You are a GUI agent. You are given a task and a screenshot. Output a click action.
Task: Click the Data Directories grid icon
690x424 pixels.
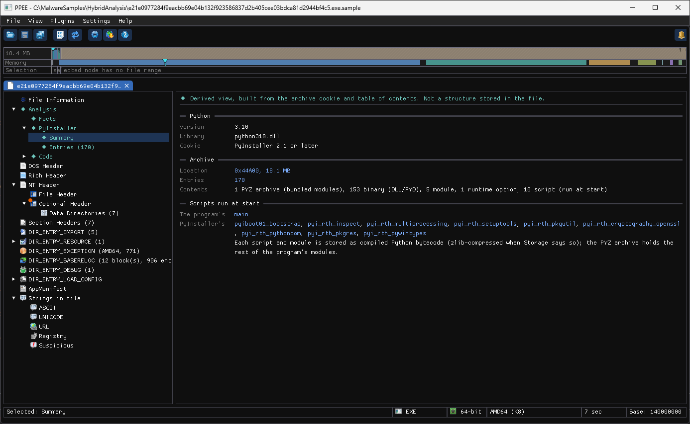tap(44, 213)
